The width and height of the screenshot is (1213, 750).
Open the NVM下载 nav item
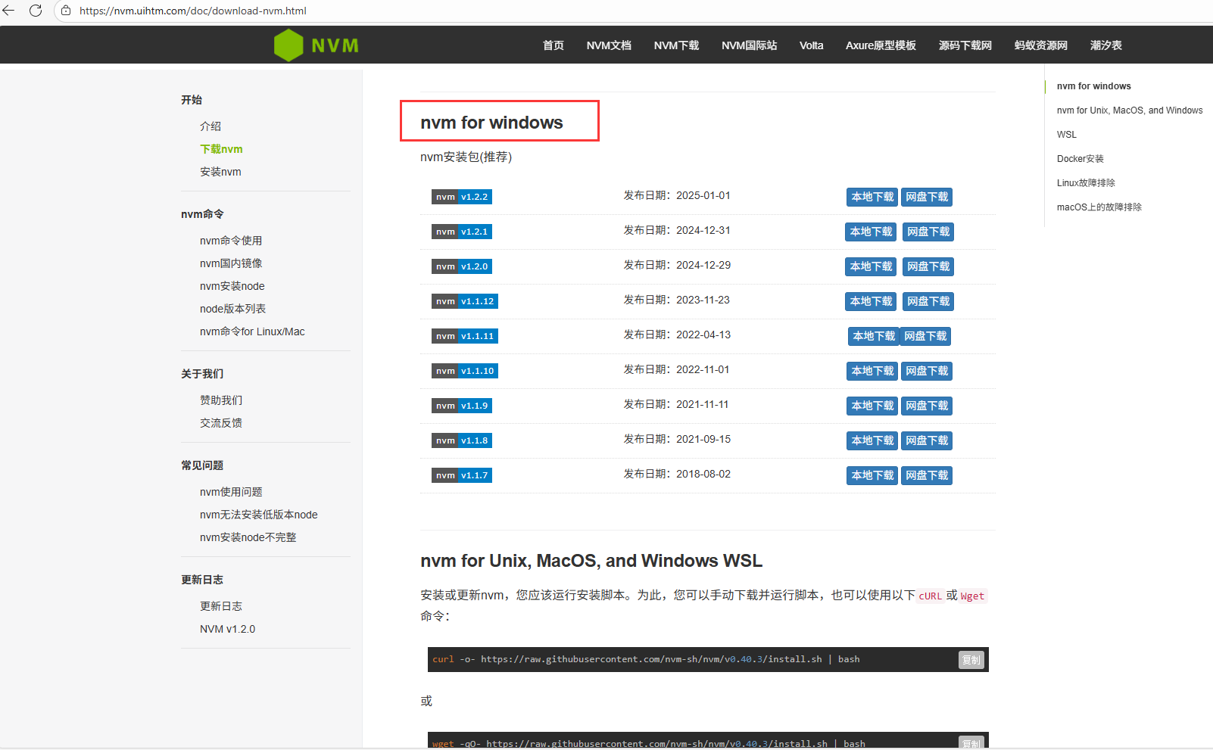click(x=676, y=45)
